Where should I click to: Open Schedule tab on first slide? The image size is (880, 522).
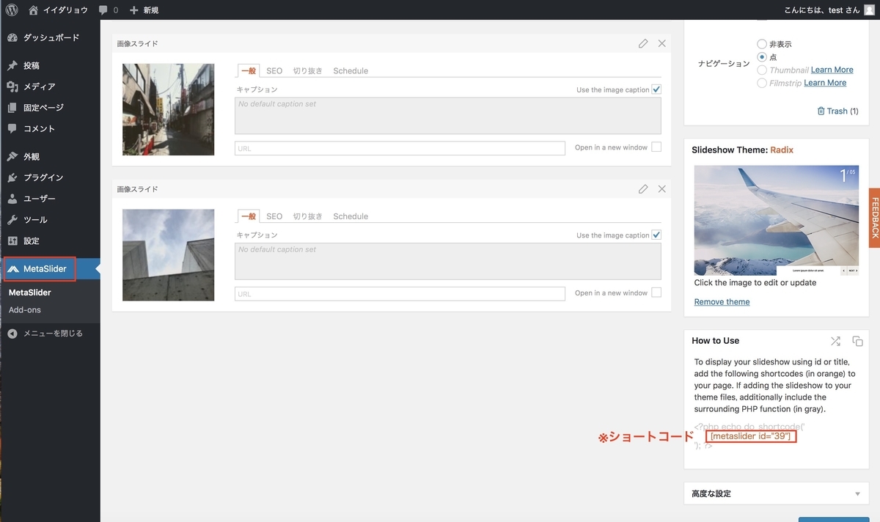point(351,71)
